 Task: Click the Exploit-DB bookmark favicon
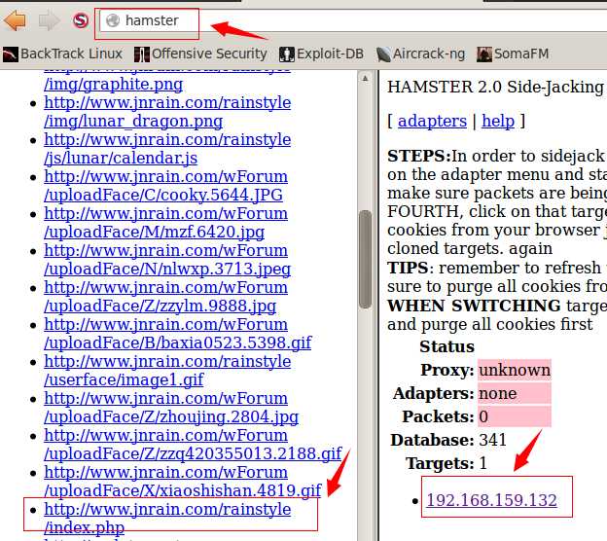click(x=287, y=54)
